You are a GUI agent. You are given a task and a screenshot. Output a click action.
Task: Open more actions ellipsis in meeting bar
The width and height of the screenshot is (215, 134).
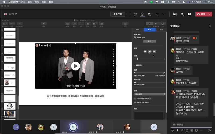pyautogui.click(x=164, y=14)
